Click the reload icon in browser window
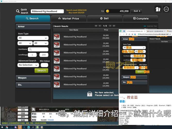 tap(126, 34)
